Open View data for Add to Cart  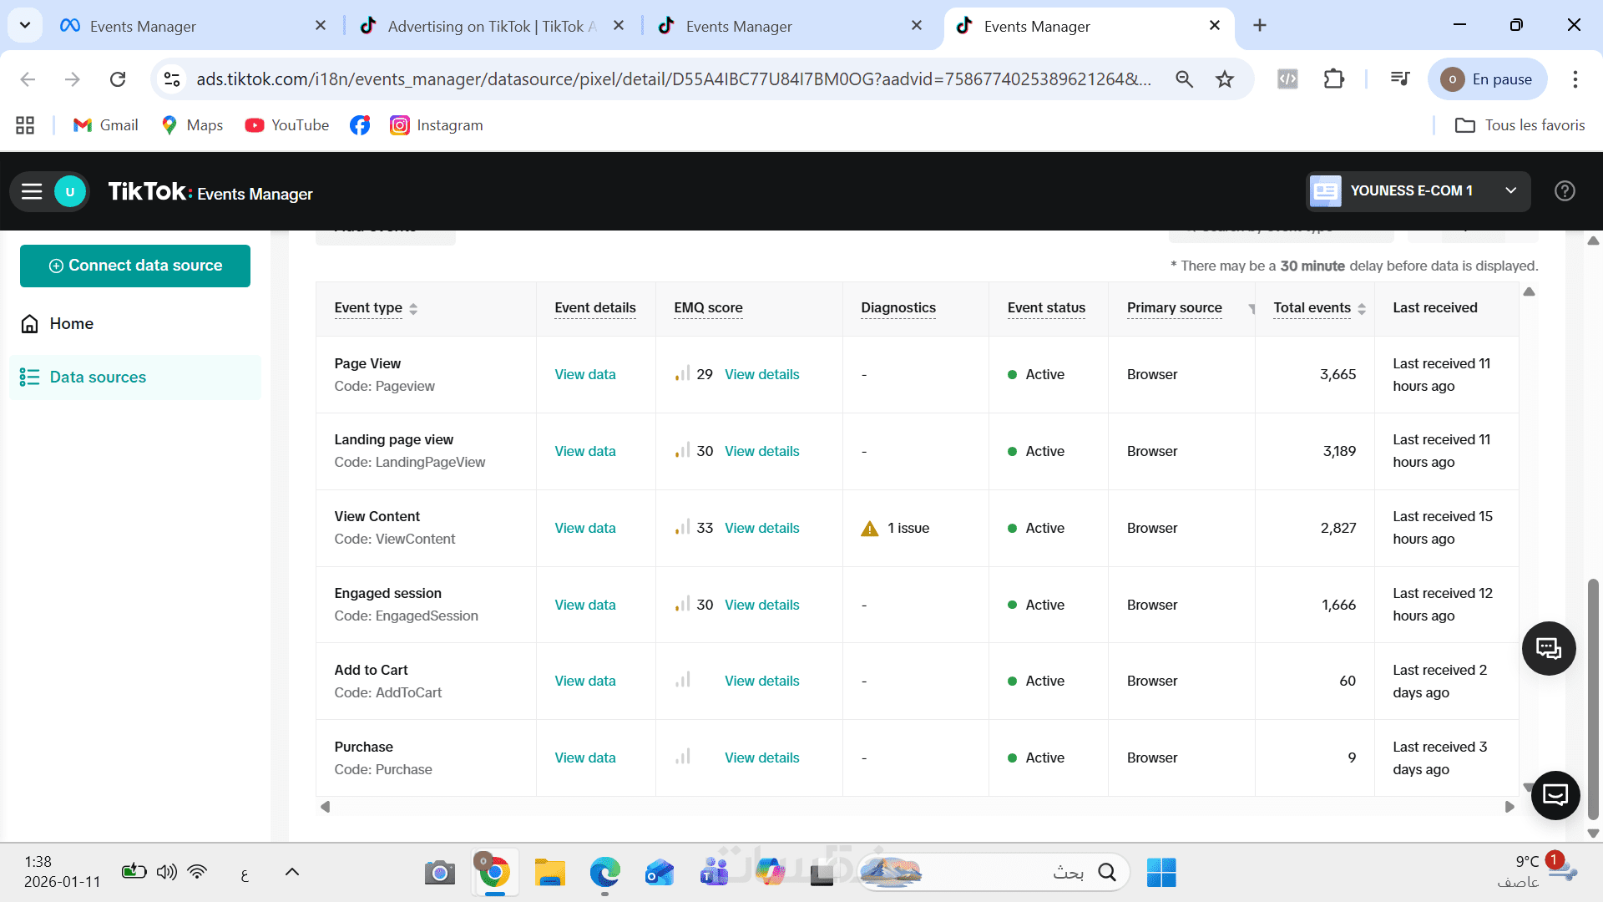[x=584, y=682]
